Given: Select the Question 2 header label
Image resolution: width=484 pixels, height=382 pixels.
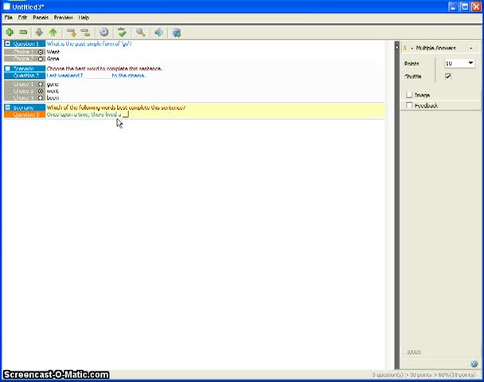Looking at the screenshot, I should [25, 76].
